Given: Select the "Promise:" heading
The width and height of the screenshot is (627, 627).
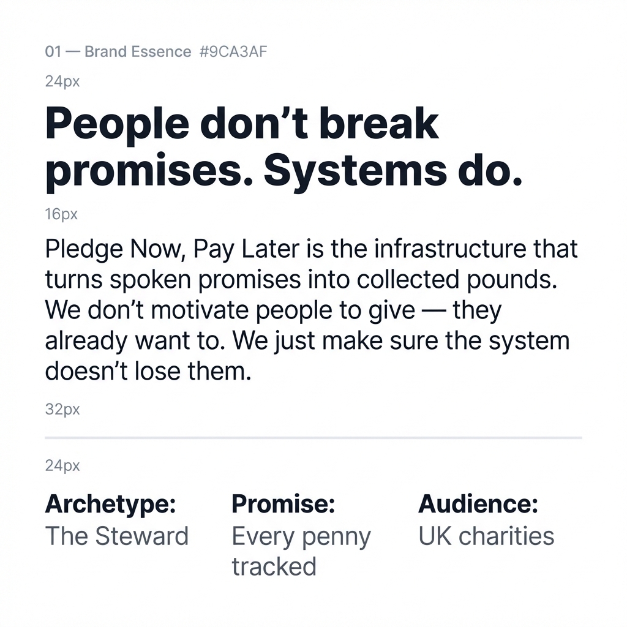Looking at the screenshot, I should point(283,505).
